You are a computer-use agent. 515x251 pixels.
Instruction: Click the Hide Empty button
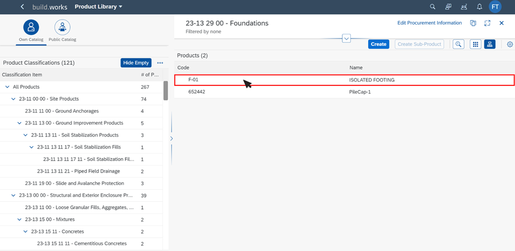point(136,63)
